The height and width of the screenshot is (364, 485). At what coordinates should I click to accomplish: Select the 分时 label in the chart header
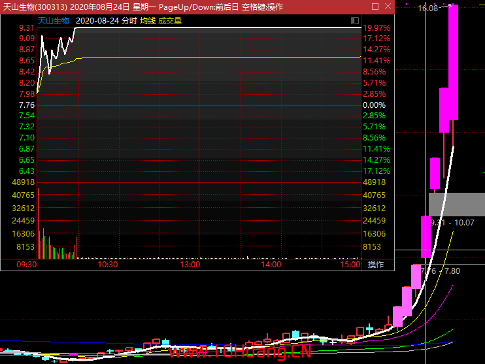[x=129, y=21]
